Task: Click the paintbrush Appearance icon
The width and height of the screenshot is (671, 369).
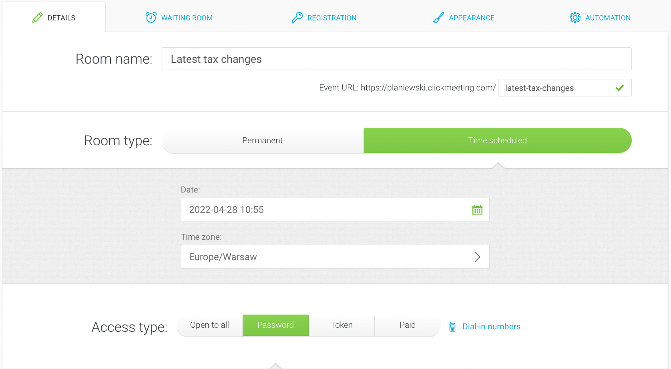Action: 439,18
